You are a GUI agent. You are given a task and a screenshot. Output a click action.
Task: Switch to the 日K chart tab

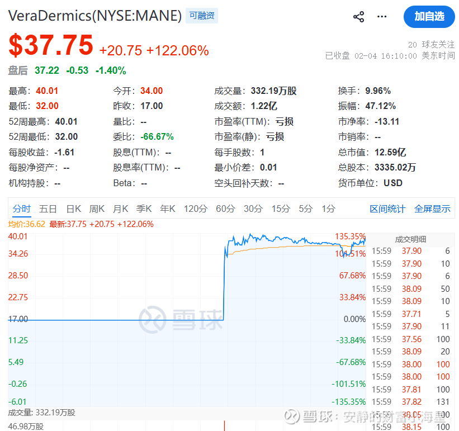[x=74, y=209]
